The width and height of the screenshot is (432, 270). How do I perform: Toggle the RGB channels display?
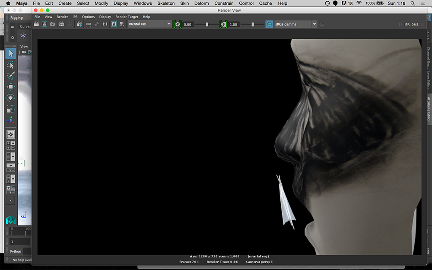click(89, 24)
